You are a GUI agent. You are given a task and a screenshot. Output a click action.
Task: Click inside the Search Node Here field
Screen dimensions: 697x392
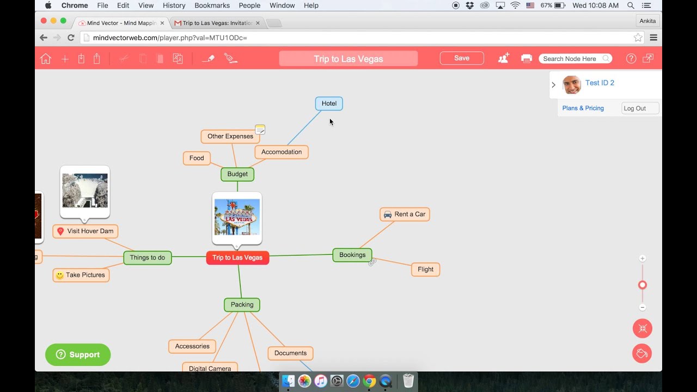(572, 58)
